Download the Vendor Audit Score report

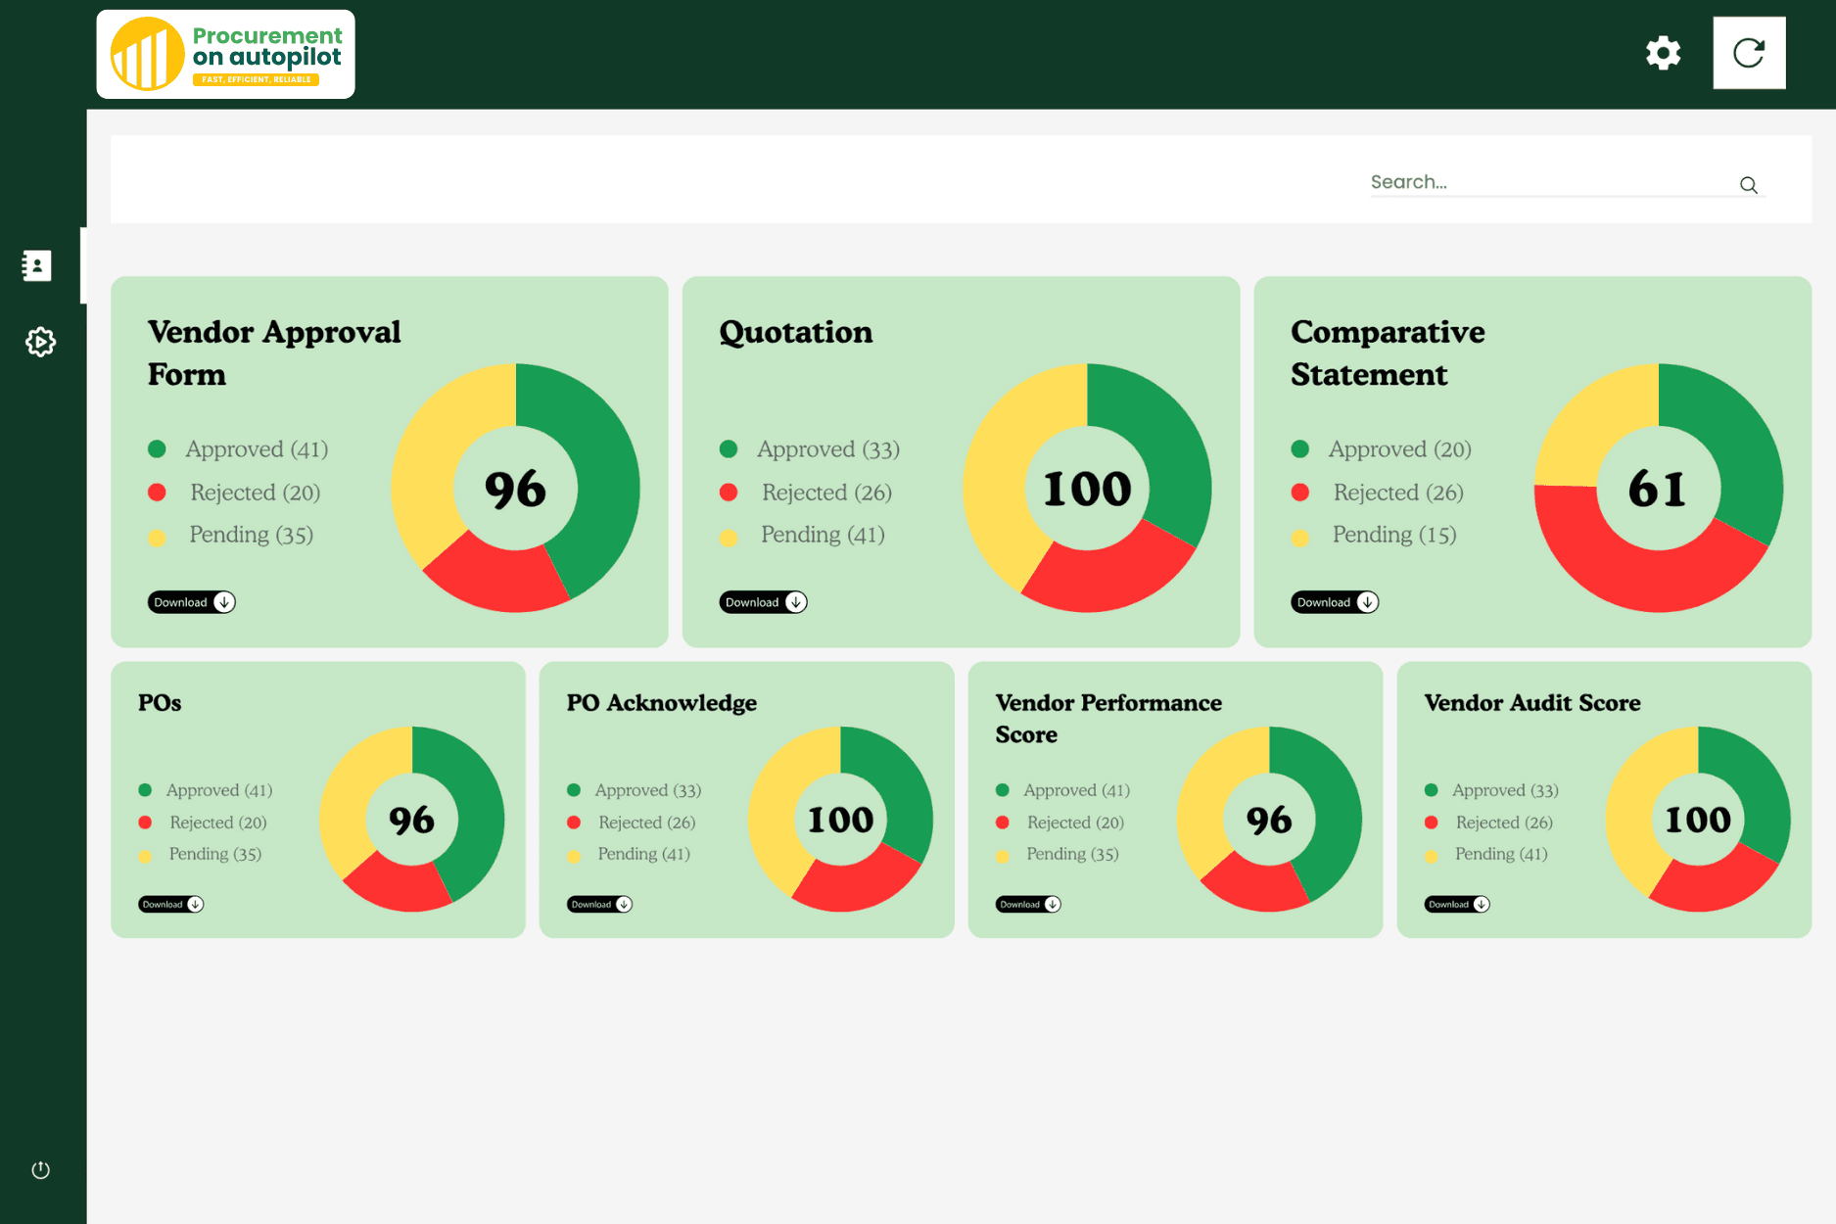[x=1456, y=904]
